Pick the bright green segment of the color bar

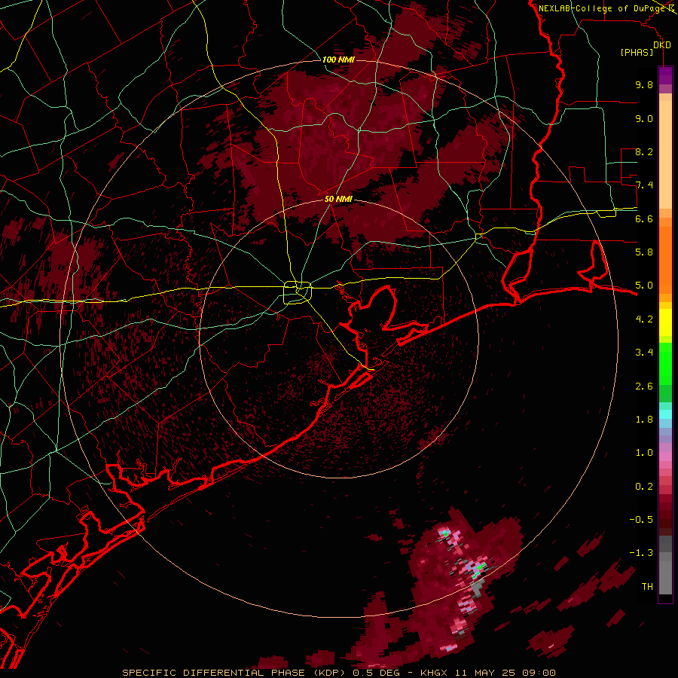pos(665,363)
